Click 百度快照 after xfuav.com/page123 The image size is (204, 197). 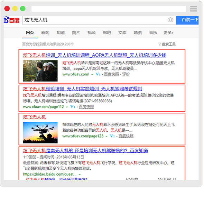click(126, 136)
